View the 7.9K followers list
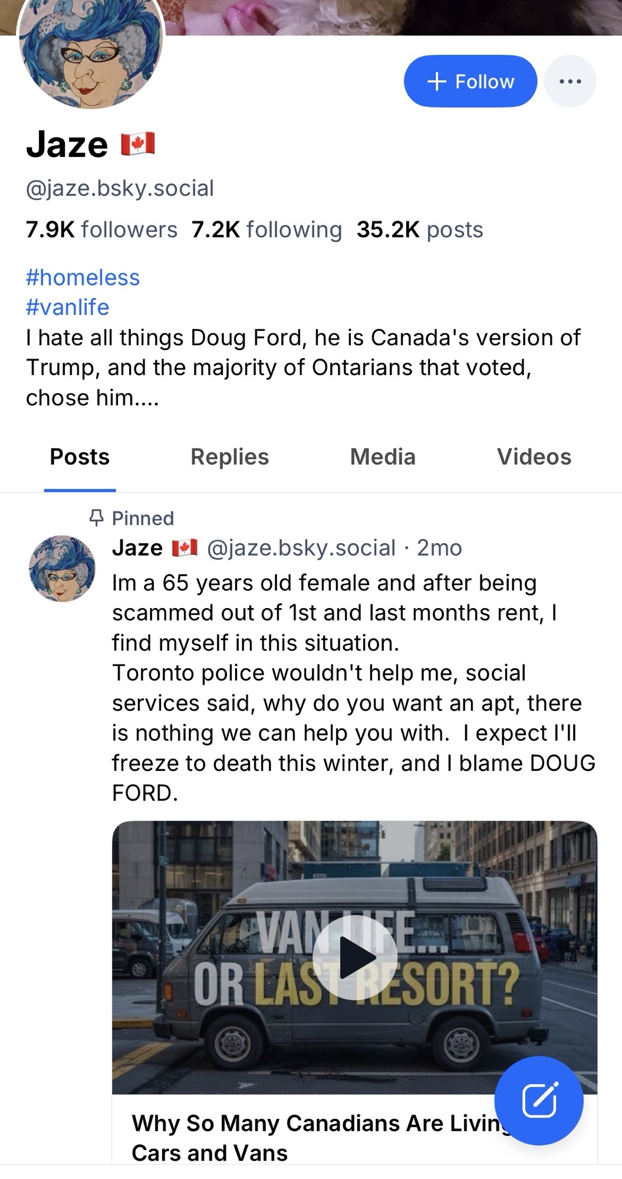The image size is (622, 1179). [x=101, y=229]
